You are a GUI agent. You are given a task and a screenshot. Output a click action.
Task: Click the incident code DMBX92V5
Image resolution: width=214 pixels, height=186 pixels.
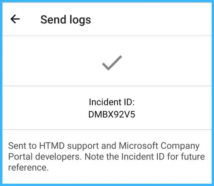(x=112, y=114)
